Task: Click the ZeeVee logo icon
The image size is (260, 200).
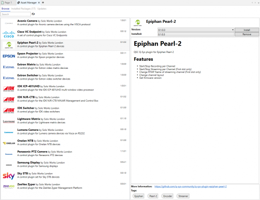Action: click(x=9, y=186)
